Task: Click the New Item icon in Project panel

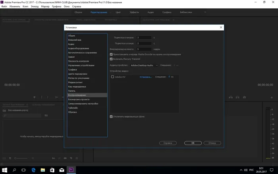Action: click(71, 158)
